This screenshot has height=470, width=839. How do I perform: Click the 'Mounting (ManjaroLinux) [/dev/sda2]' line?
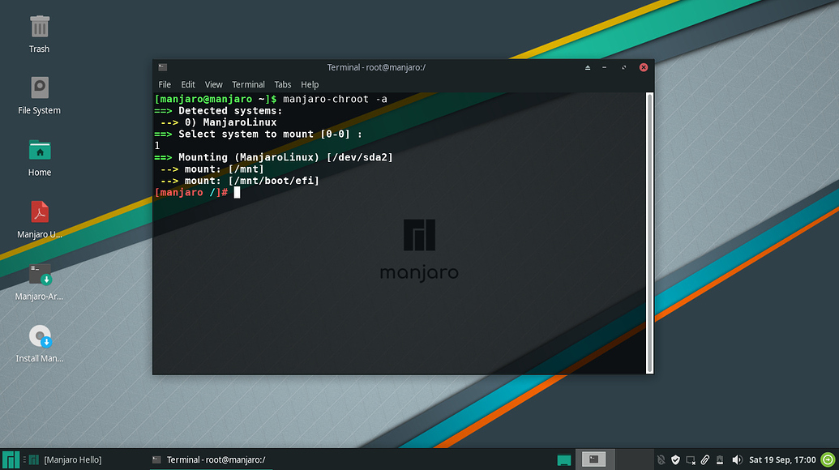(x=273, y=157)
